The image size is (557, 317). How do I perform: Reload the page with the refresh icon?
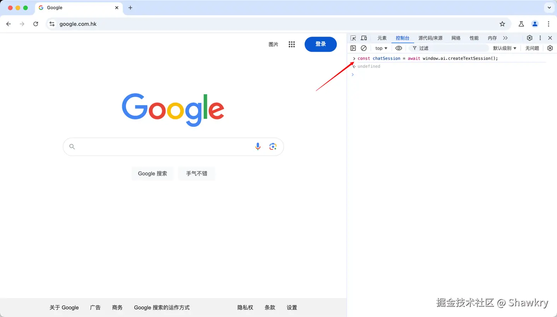[36, 24]
